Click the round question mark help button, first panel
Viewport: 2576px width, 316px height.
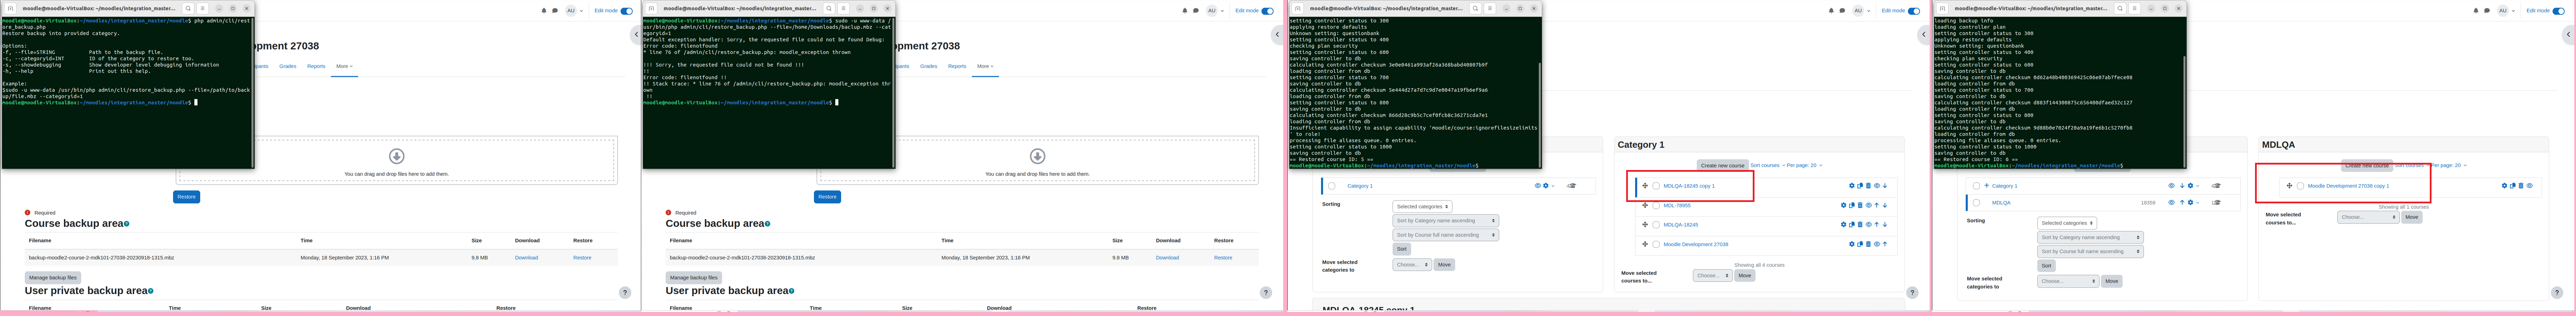[625, 293]
